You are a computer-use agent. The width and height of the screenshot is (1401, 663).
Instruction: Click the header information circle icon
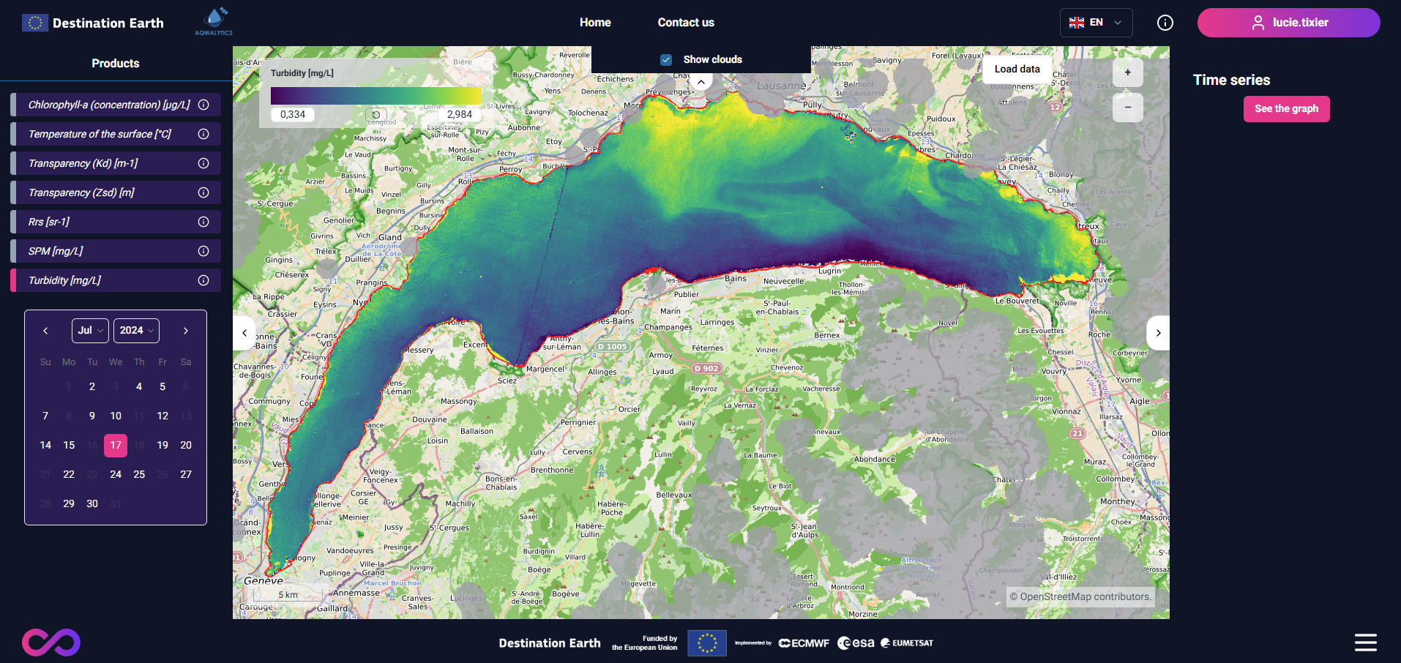[1165, 23]
